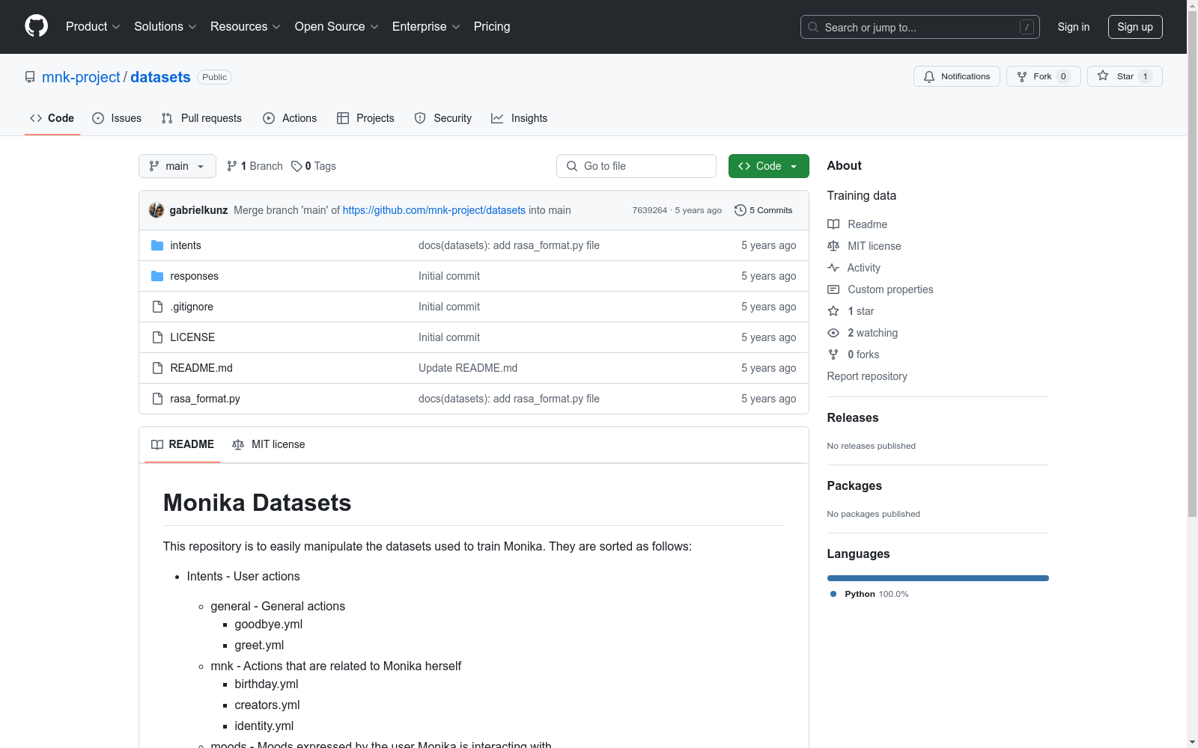Screen dimensions: 1198x748
Task: Switch to the Pull requests tab
Action: pyautogui.click(x=201, y=118)
